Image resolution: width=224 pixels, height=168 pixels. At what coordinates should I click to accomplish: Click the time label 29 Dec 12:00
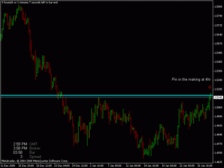pos(80,166)
